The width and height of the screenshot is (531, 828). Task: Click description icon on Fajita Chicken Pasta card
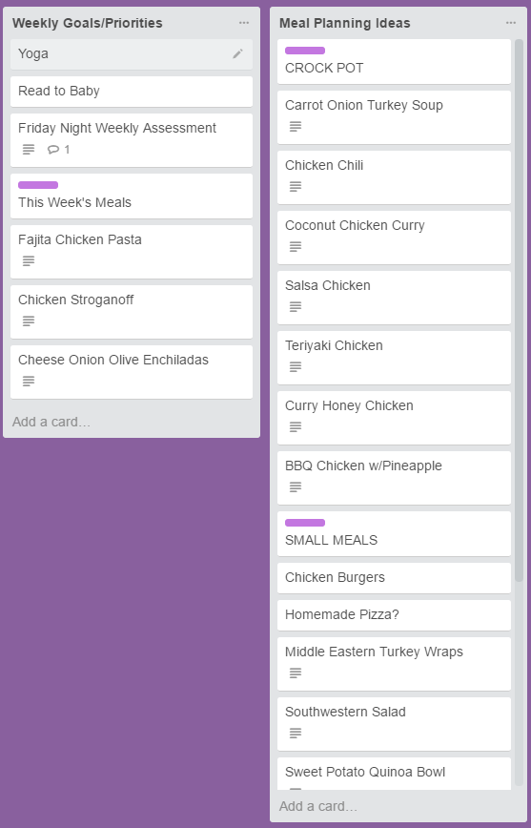29,260
